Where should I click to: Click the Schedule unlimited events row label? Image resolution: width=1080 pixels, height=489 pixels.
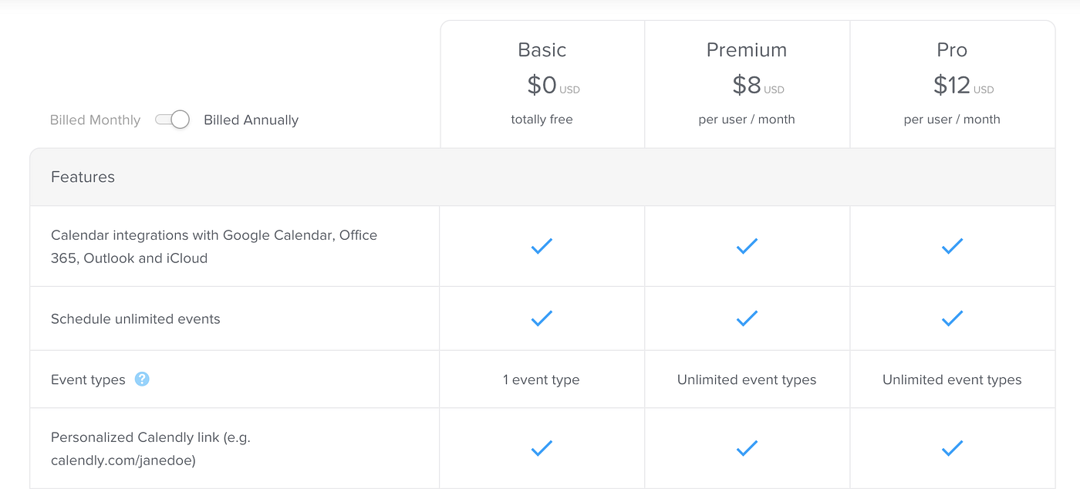[x=136, y=319]
